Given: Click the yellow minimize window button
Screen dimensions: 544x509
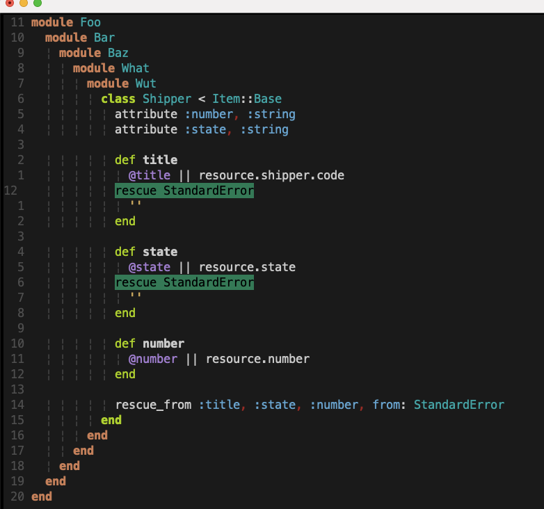Looking at the screenshot, I should pyautogui.click(x=24, y=3).
